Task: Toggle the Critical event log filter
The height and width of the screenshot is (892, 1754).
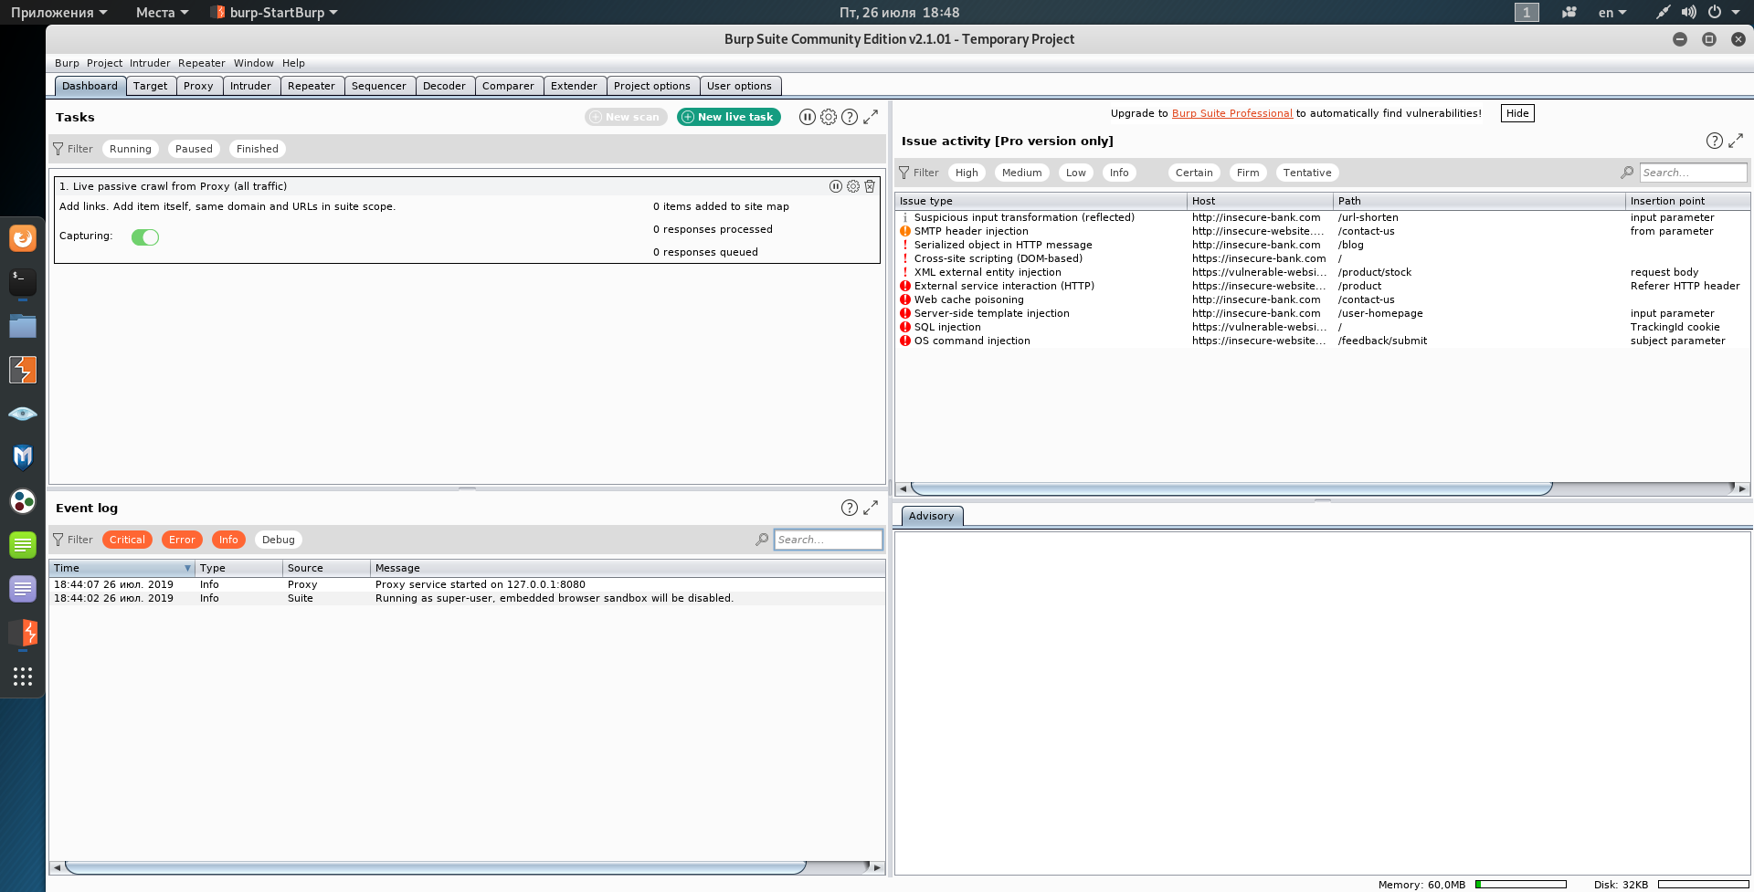Action: pyautogui.click(x=127, y=540)
